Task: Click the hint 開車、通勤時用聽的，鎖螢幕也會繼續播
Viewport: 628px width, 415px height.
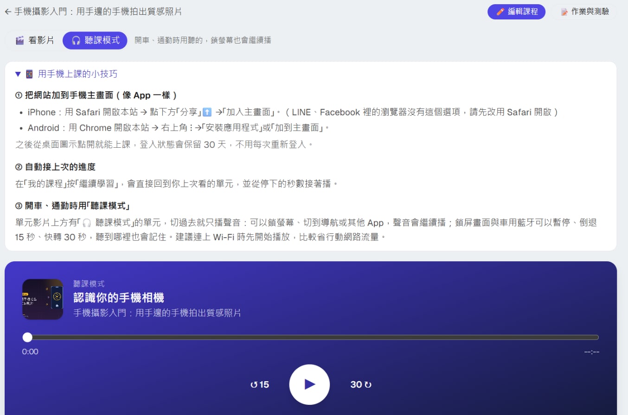Action: click(203, 40)
